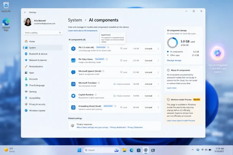This screenshot has width=233, height=155.
Task: Open Time & language settings
Action: click(x=43, y=85)
